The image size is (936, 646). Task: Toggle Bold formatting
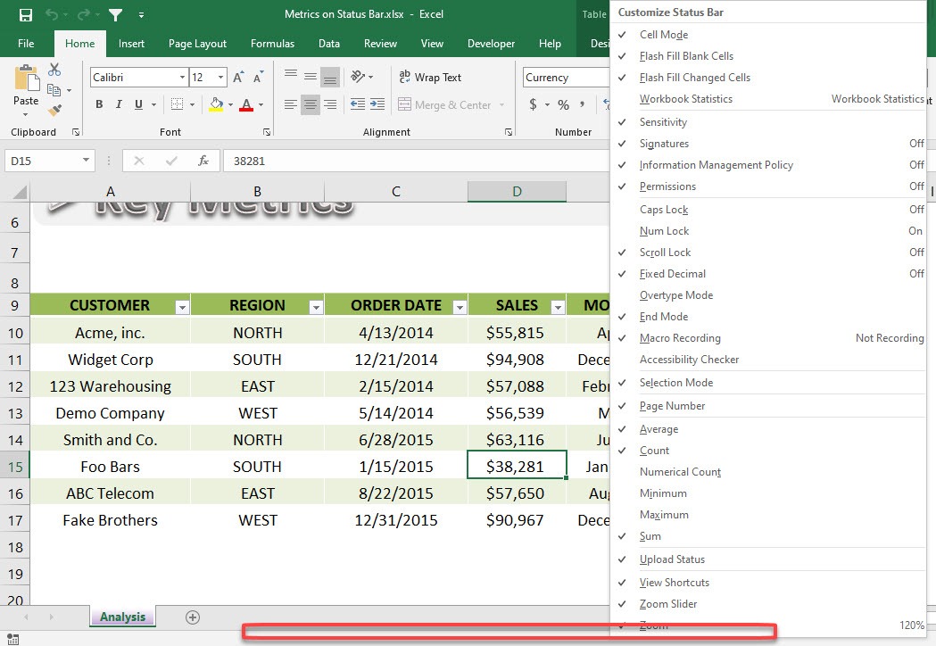point(99,104)
